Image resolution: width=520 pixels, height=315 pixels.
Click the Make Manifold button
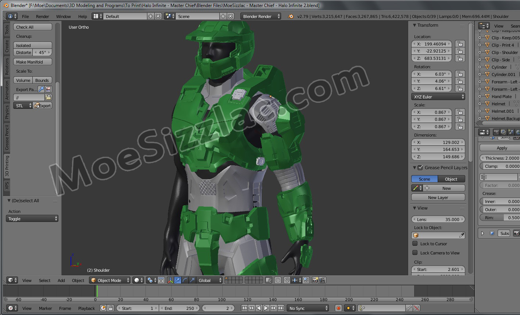click(33, 62)
